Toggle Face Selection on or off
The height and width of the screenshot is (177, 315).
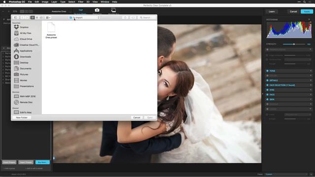[267, 85]
